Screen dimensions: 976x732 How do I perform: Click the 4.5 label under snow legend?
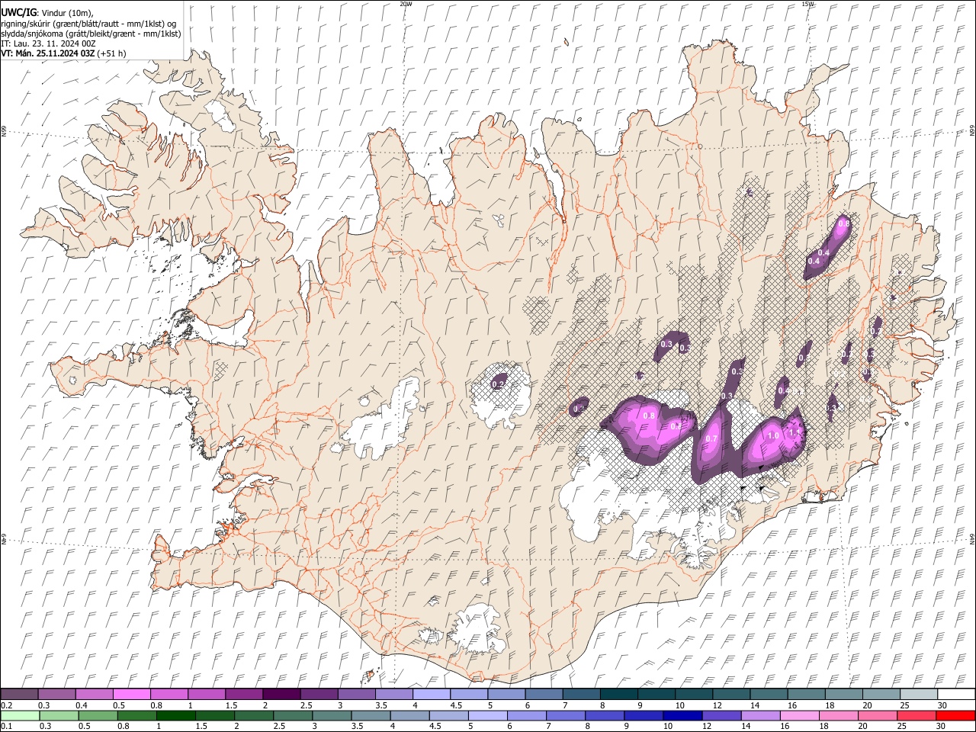click(456, 706)
